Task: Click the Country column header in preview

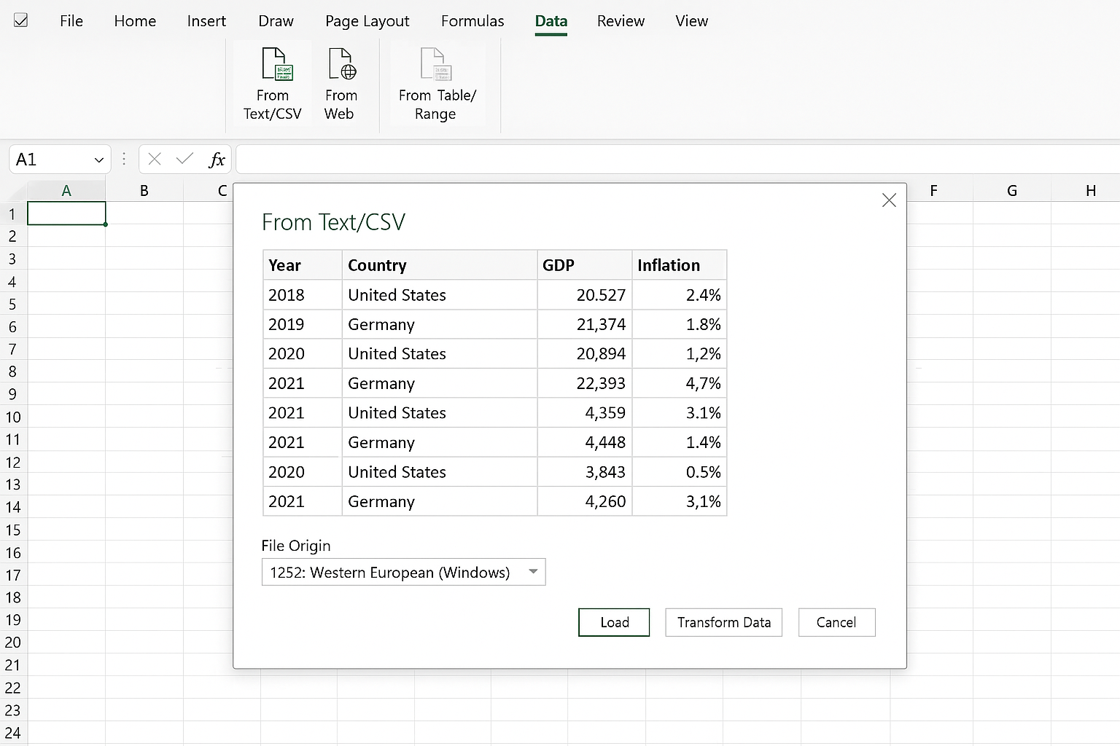Action: point(440,265)
